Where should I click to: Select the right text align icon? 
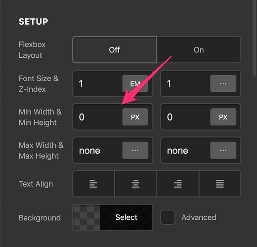tap(178, 184)
